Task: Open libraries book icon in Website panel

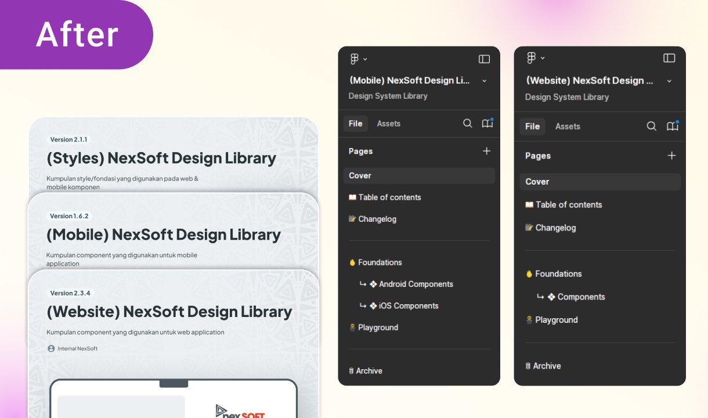Action: pyautogui.click(x=673, y=126)
